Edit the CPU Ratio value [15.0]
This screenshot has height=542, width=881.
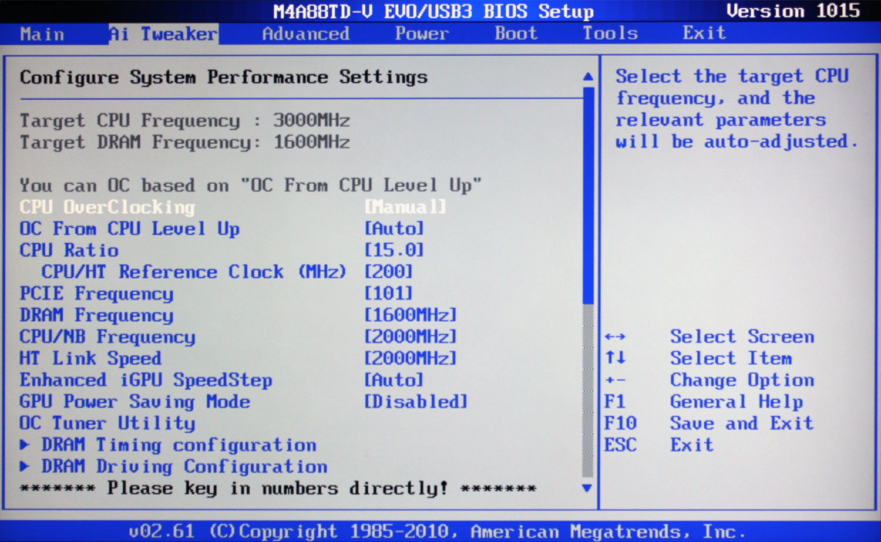pos(394,250)
